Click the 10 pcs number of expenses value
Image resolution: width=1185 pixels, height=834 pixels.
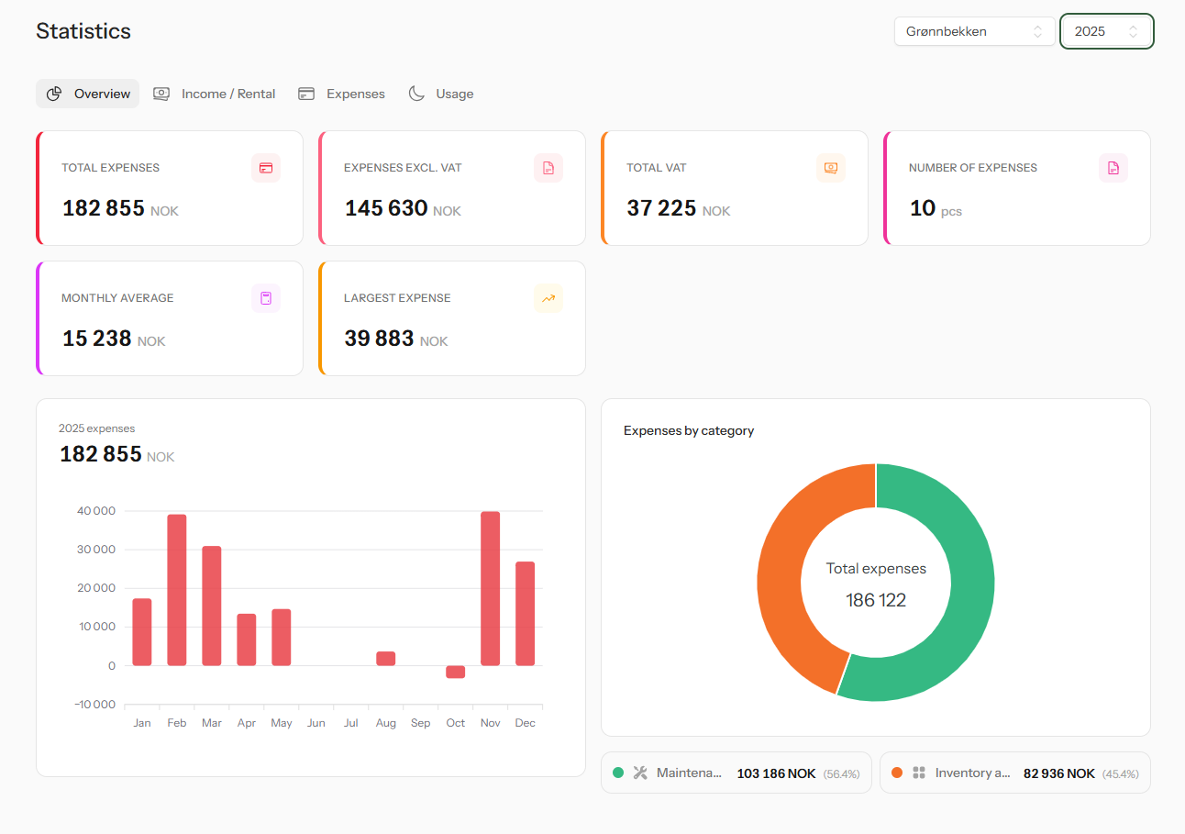point(936,208)
